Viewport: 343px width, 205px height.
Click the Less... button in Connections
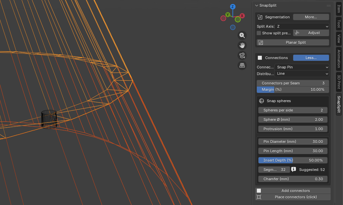(311, 58)
